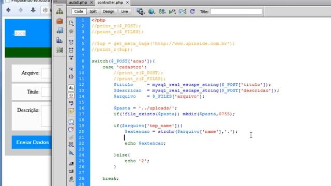
Task: Open the File Management dropdown
Action: coord(162,11)
